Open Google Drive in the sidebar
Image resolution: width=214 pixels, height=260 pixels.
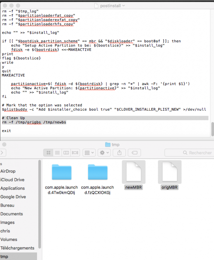(x=13, y=197)
